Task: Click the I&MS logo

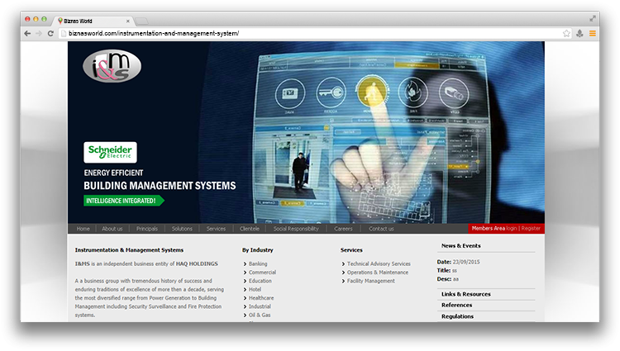Action: click(x=112, y=66)
